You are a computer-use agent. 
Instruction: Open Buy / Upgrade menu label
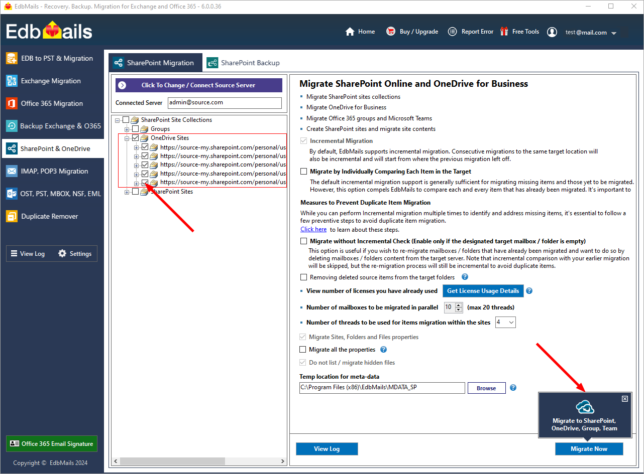419,32
